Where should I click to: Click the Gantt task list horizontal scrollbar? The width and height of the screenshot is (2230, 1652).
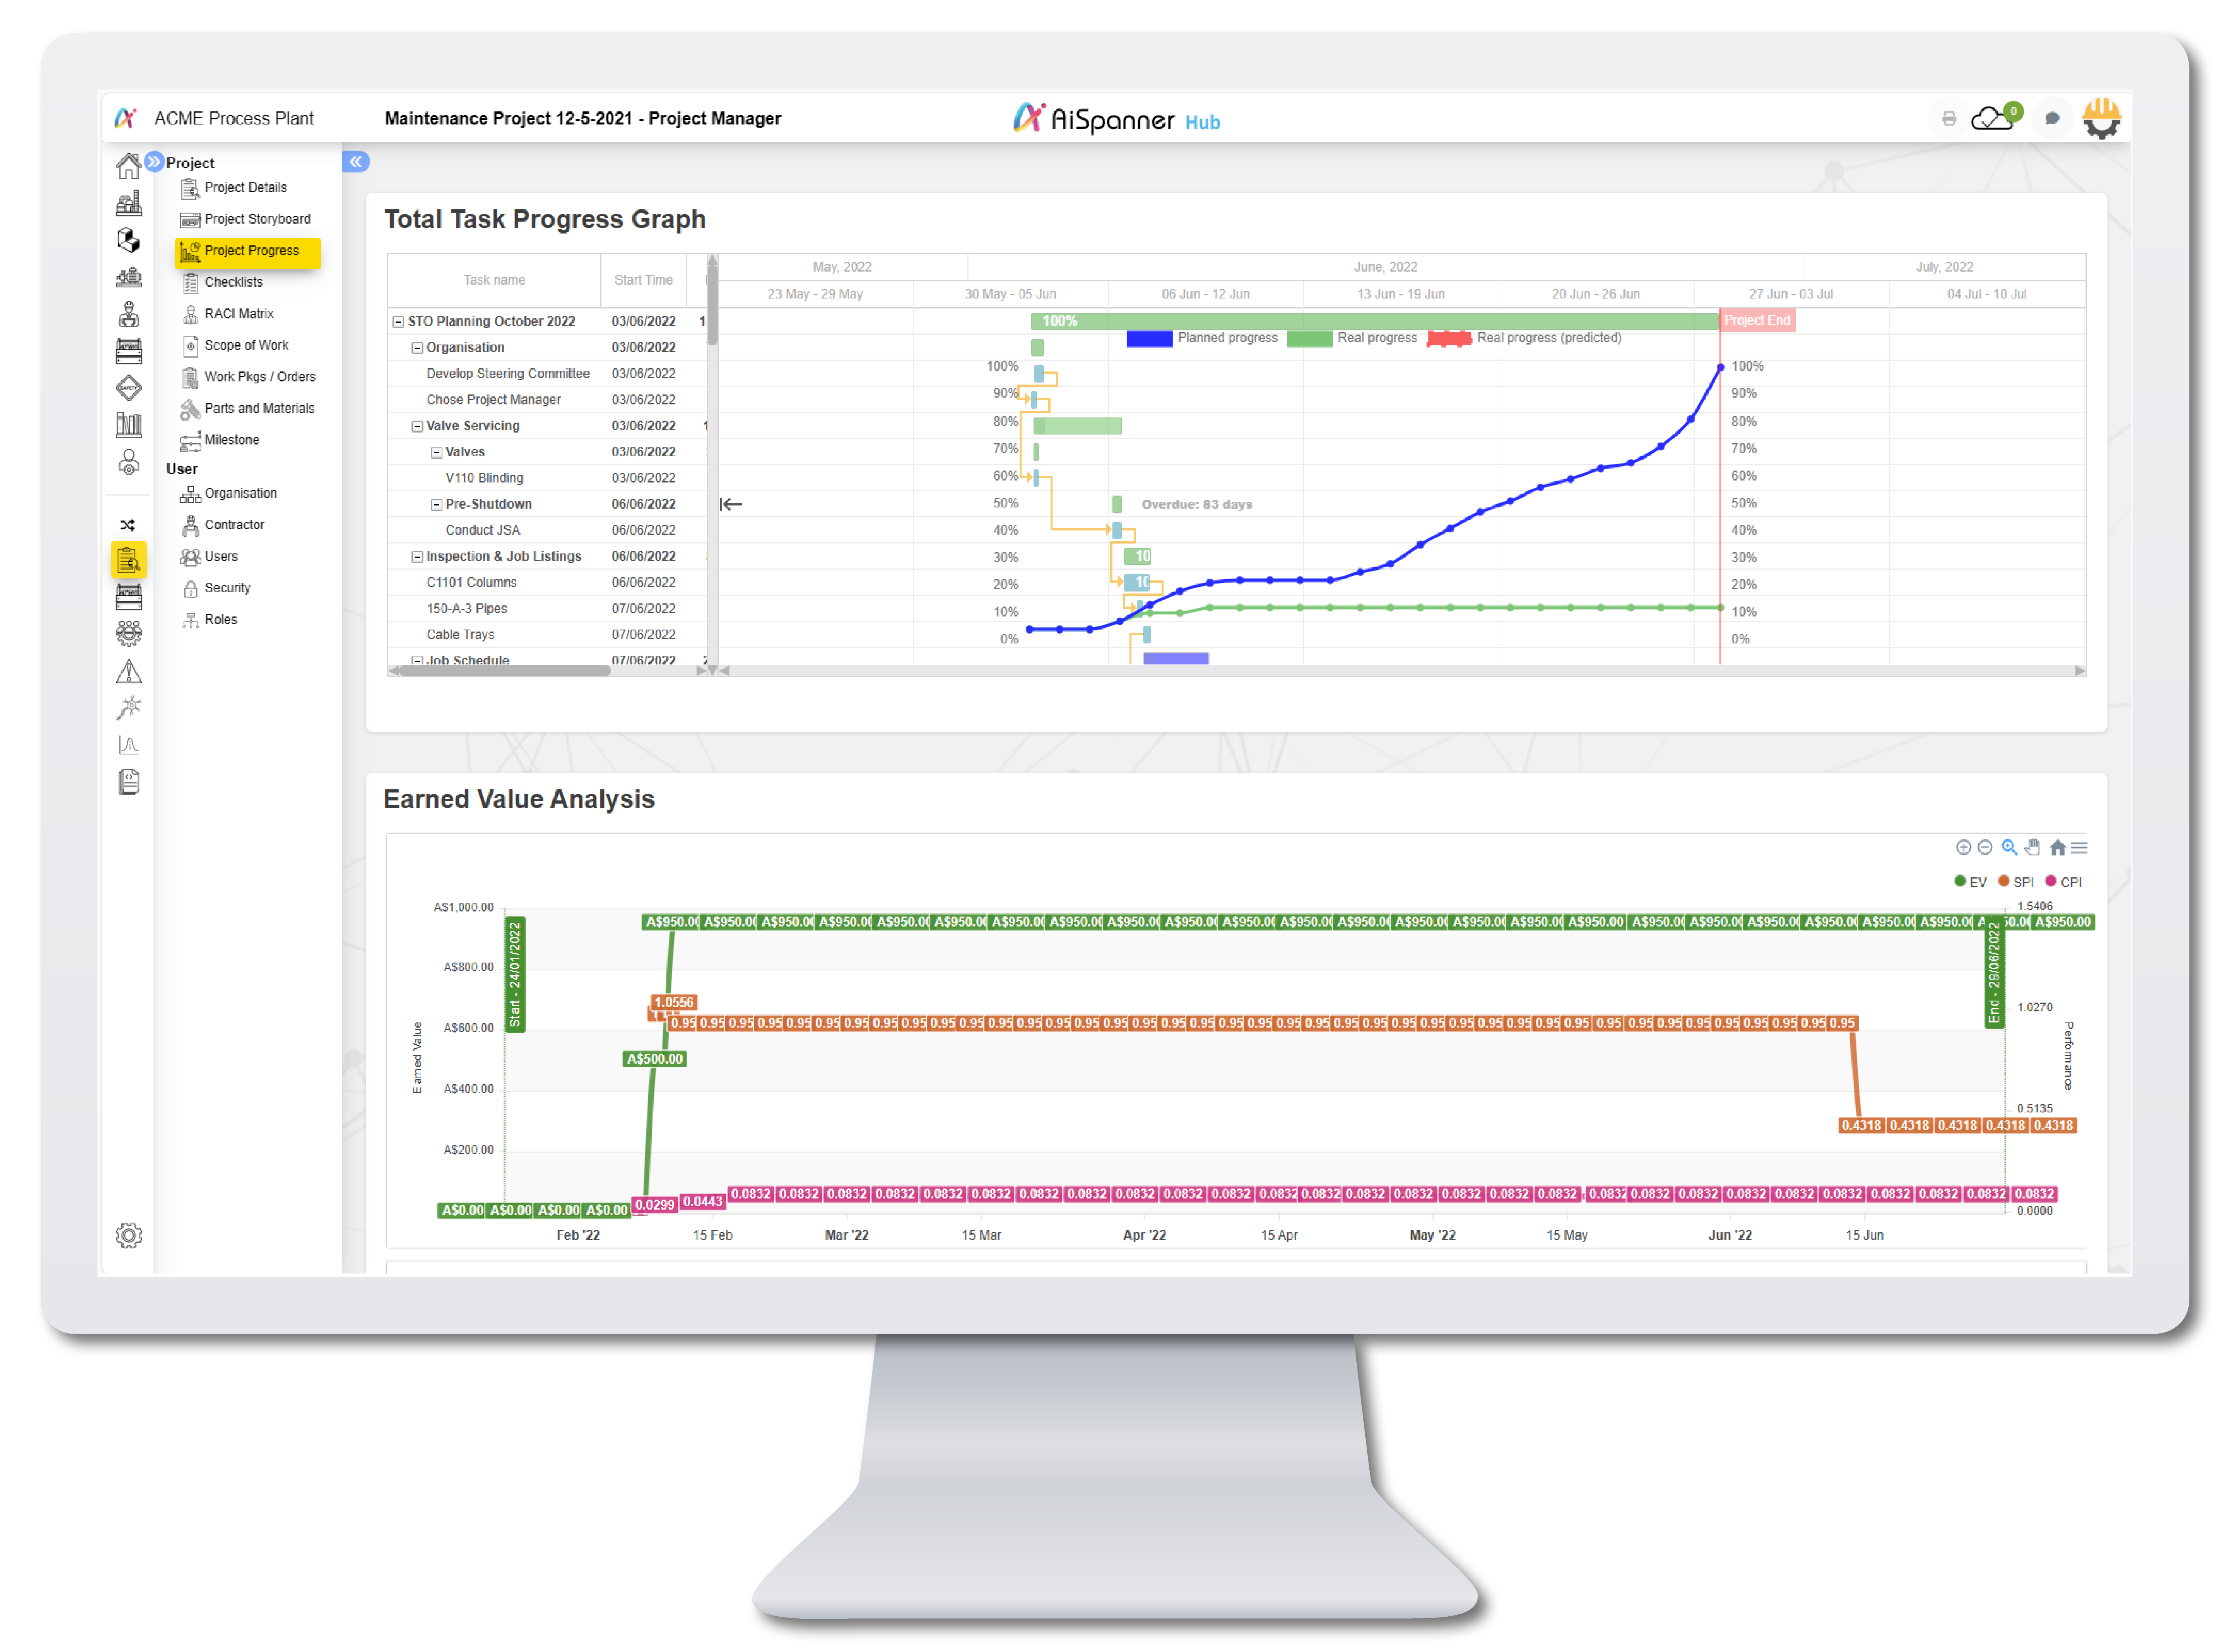click(506, 672)
